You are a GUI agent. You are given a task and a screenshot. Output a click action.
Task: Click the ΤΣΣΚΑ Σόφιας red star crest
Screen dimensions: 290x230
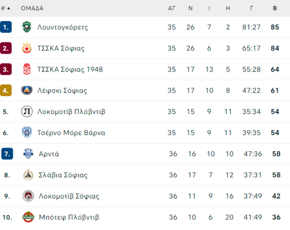(x=27, y=48)
